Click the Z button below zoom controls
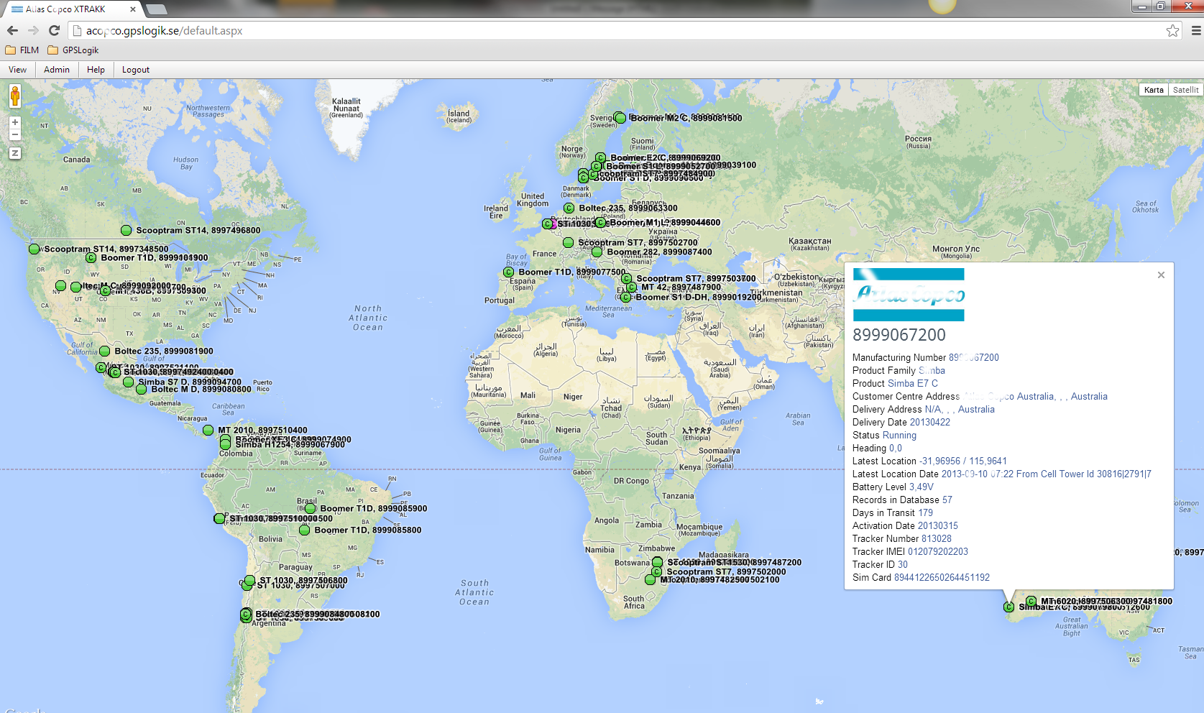This screenshot has width=1204, height=713. [x=15, y=153]
